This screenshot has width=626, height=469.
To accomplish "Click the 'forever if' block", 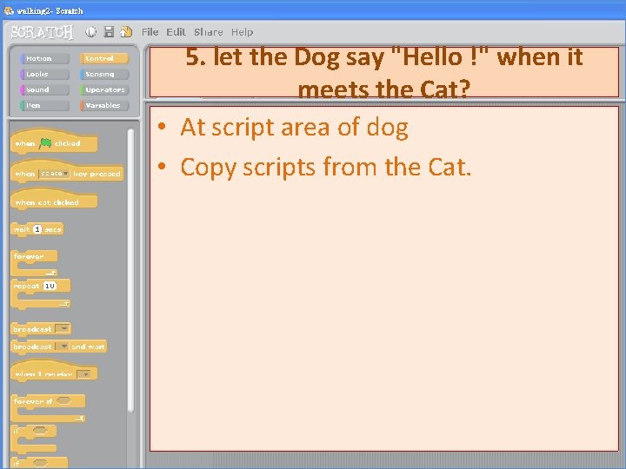I will pyautogui.click(x=48, y=408).
